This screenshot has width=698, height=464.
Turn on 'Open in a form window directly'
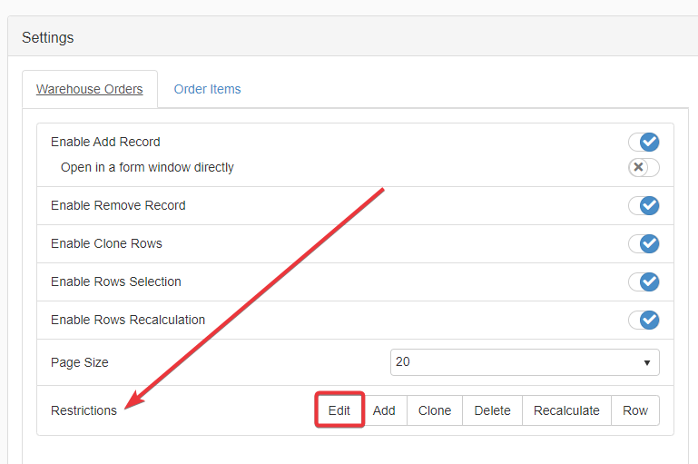(x=644, y=167)
